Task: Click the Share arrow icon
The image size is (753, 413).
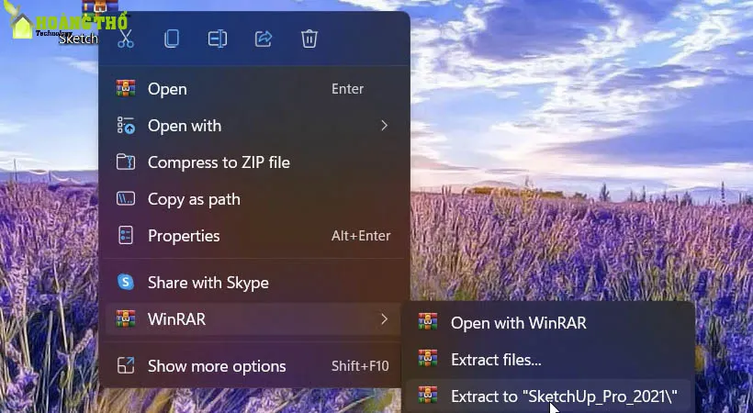Action: (264, 39)
